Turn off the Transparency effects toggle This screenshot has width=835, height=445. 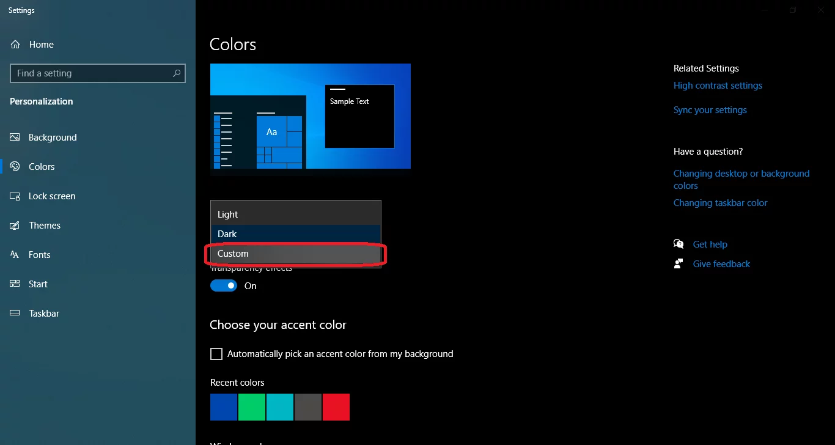224,286
